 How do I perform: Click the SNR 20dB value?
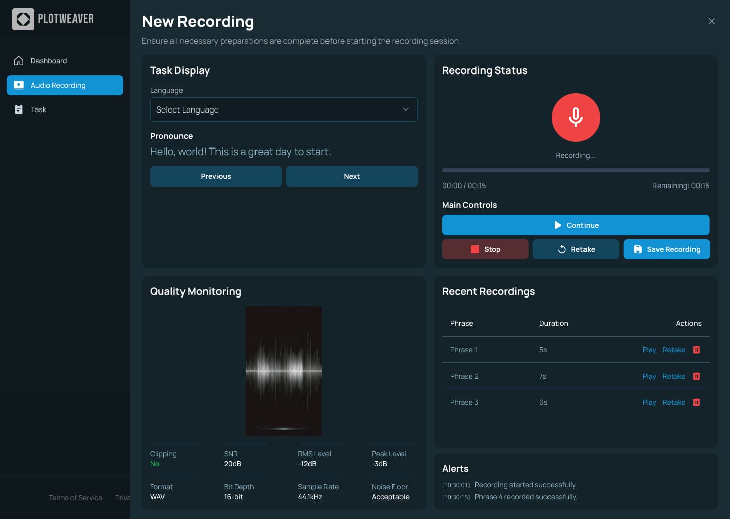[x=233, y=464]
